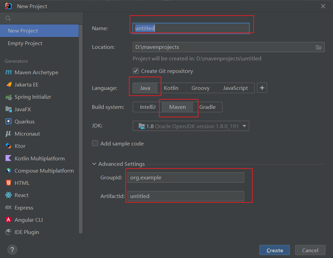The width and height of the screenshot is (333, 258).
Task: Choose IntelliJ build system
Action: pos(148,107)
